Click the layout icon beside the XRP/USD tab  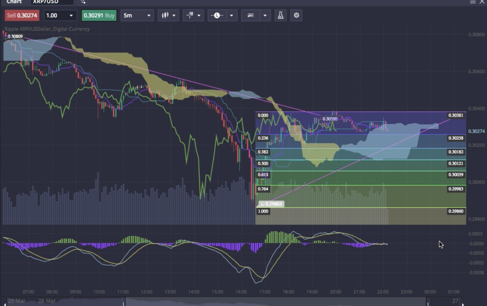[83, 2]
